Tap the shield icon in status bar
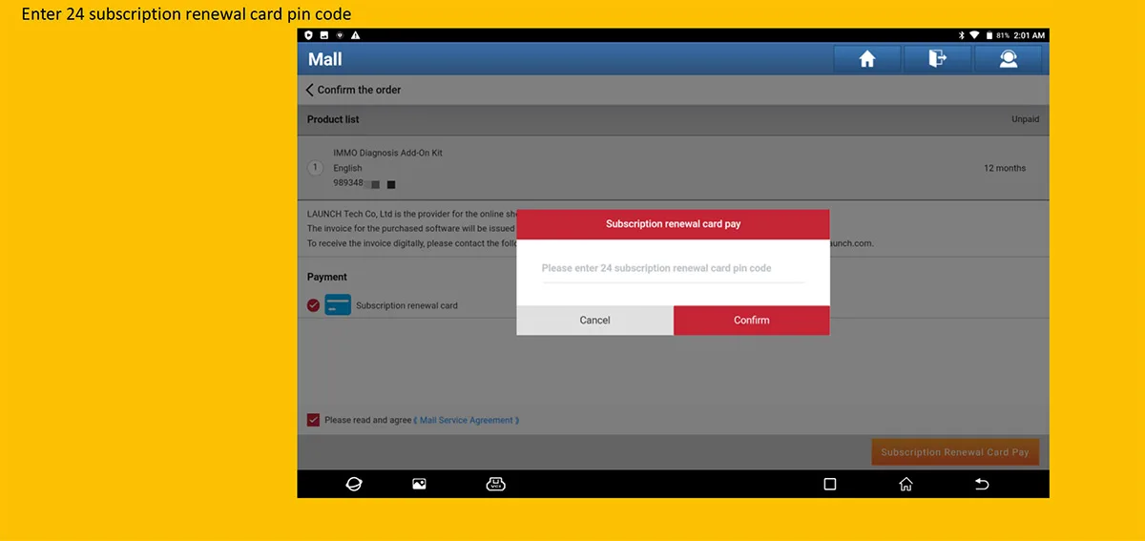 tap(308, 35)
